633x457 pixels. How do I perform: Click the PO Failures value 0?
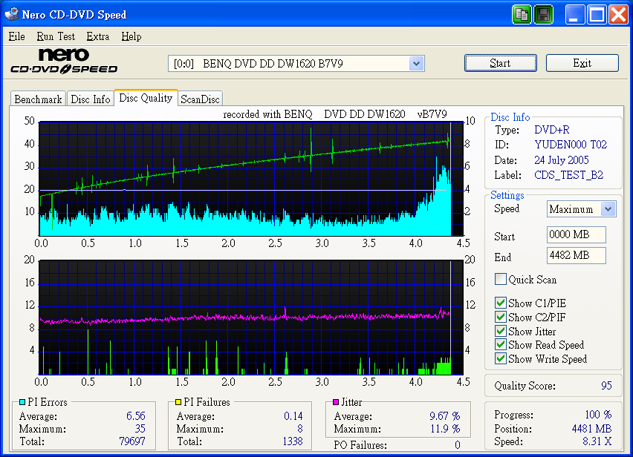458,445
